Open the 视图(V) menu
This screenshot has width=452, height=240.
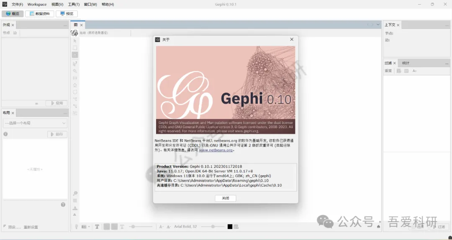tap(57, 4)
